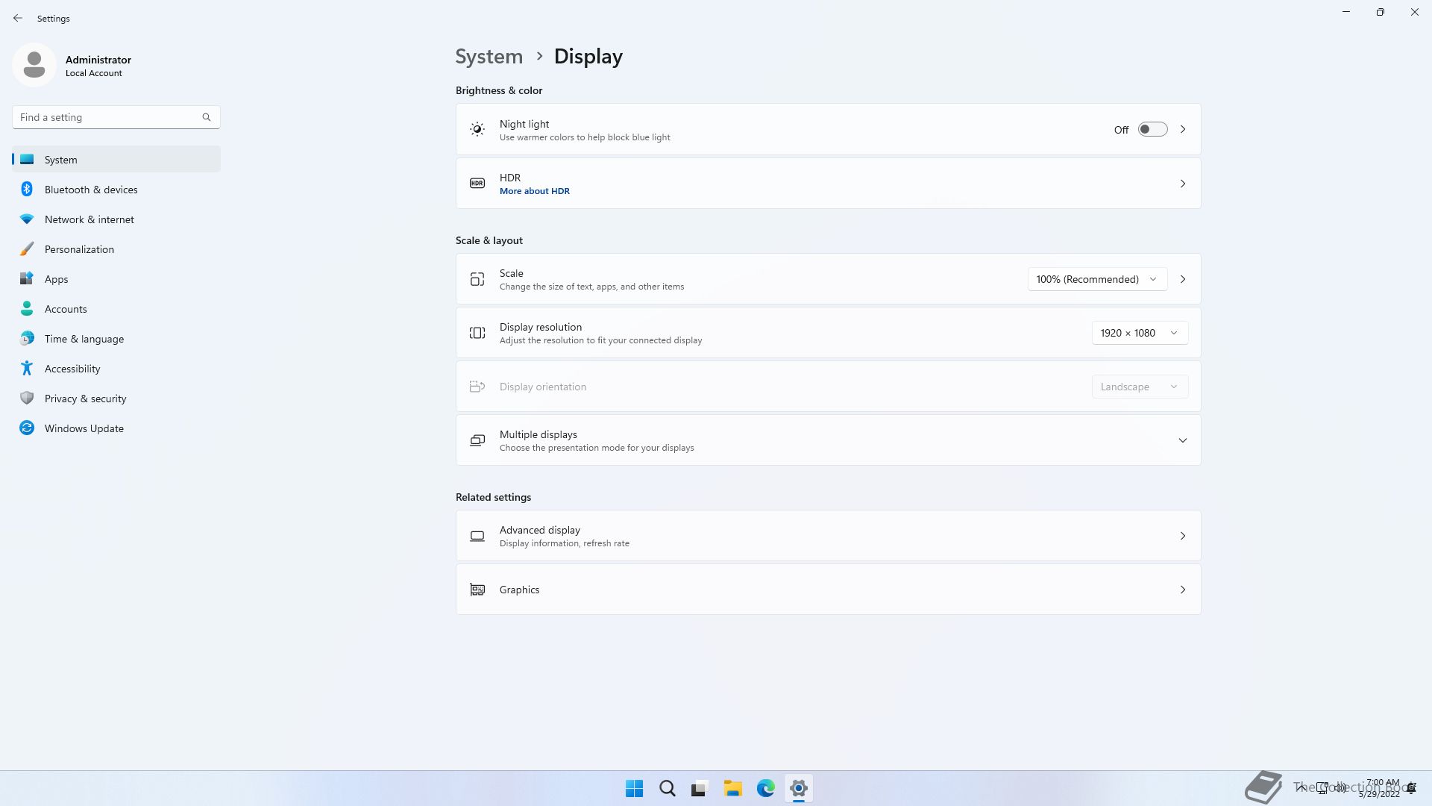Open the Scale percentage dropdown

[1096, 279]
